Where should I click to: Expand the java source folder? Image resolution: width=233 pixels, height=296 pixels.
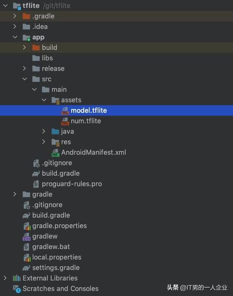[x=44, y=131]
